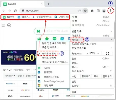Open Chrome's three-dot menu button
Image resolution: width=116 pixels, height=100 pixels.
tap(111, 11)
